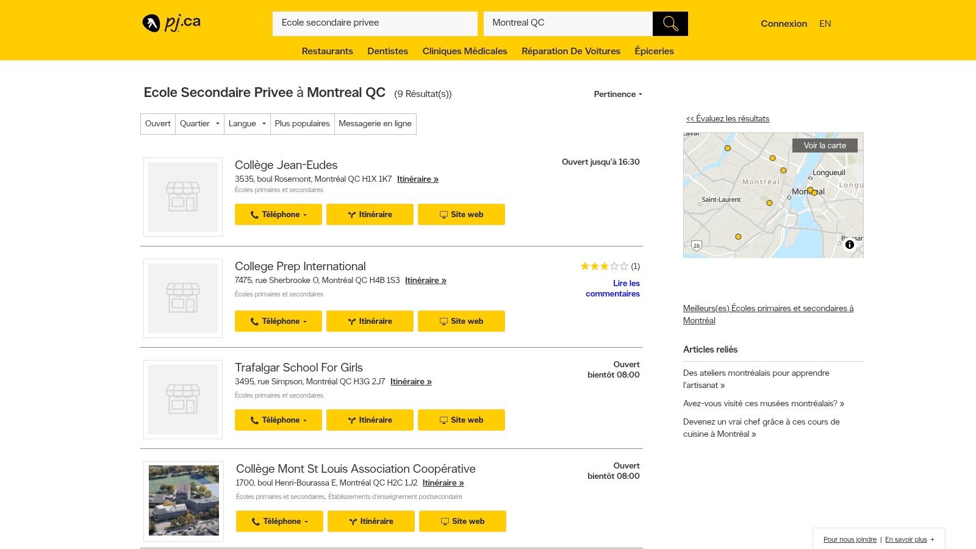976x549 pixels.
Task: Click Voir la carte button
Action: [x=825, y=145]
